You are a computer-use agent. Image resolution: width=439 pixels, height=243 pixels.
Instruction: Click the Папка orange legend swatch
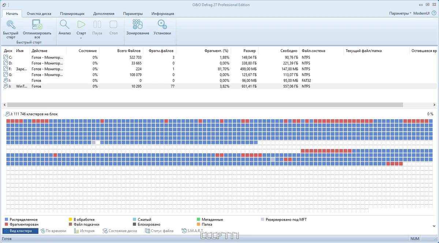coord(198,224)
